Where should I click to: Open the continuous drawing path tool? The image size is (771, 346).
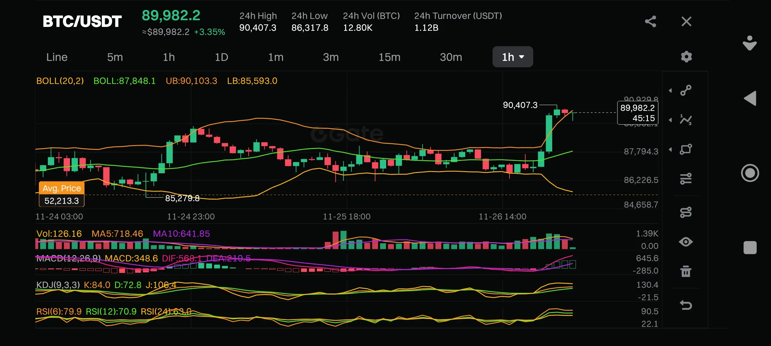point(686,212)
